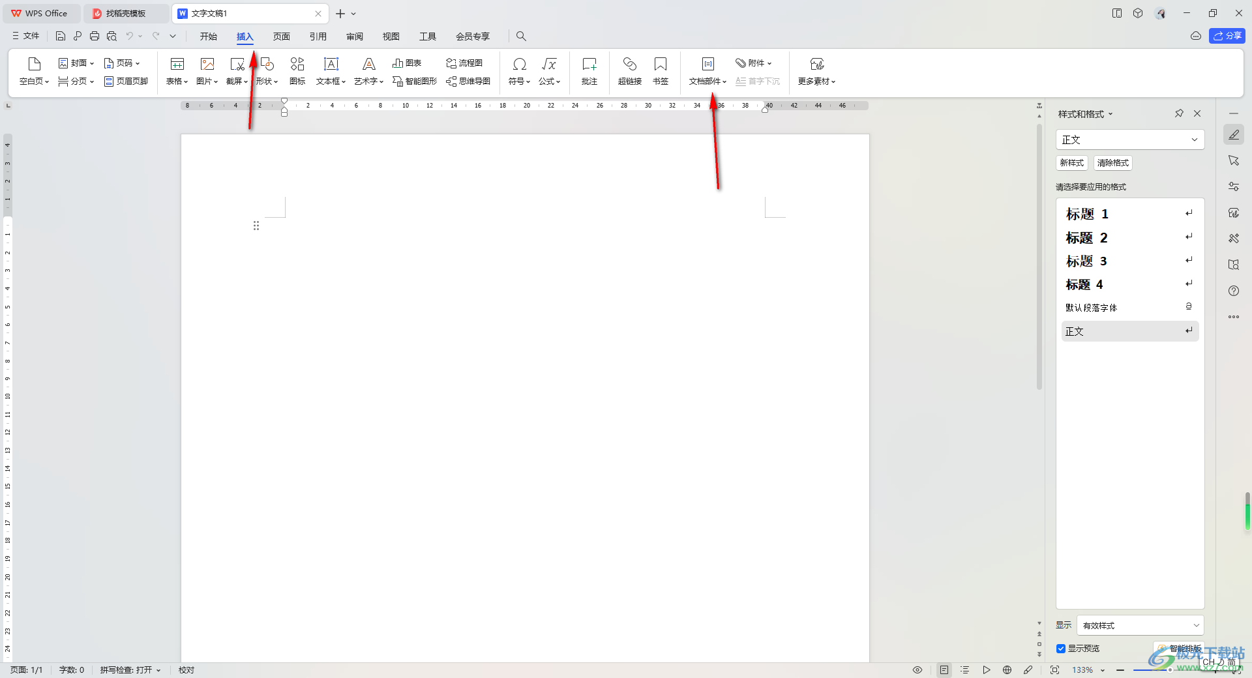The width and height of the screenshot is (1252, 678).
Task: Switch to web layout view icon
Action: 1007,670
